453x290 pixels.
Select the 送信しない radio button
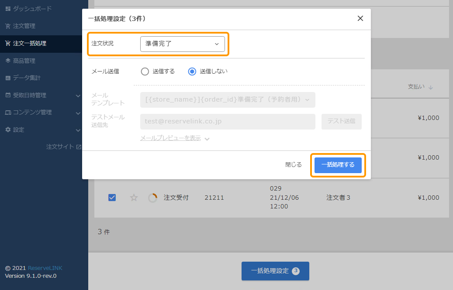[x=192, y=72]
